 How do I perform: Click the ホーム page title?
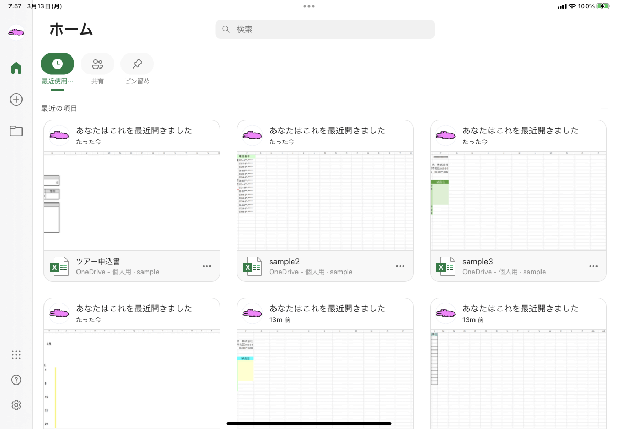(71, 29)
